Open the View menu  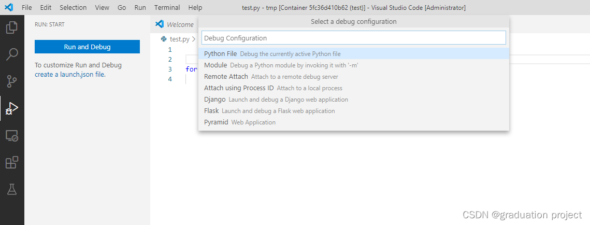coord(102,8)
